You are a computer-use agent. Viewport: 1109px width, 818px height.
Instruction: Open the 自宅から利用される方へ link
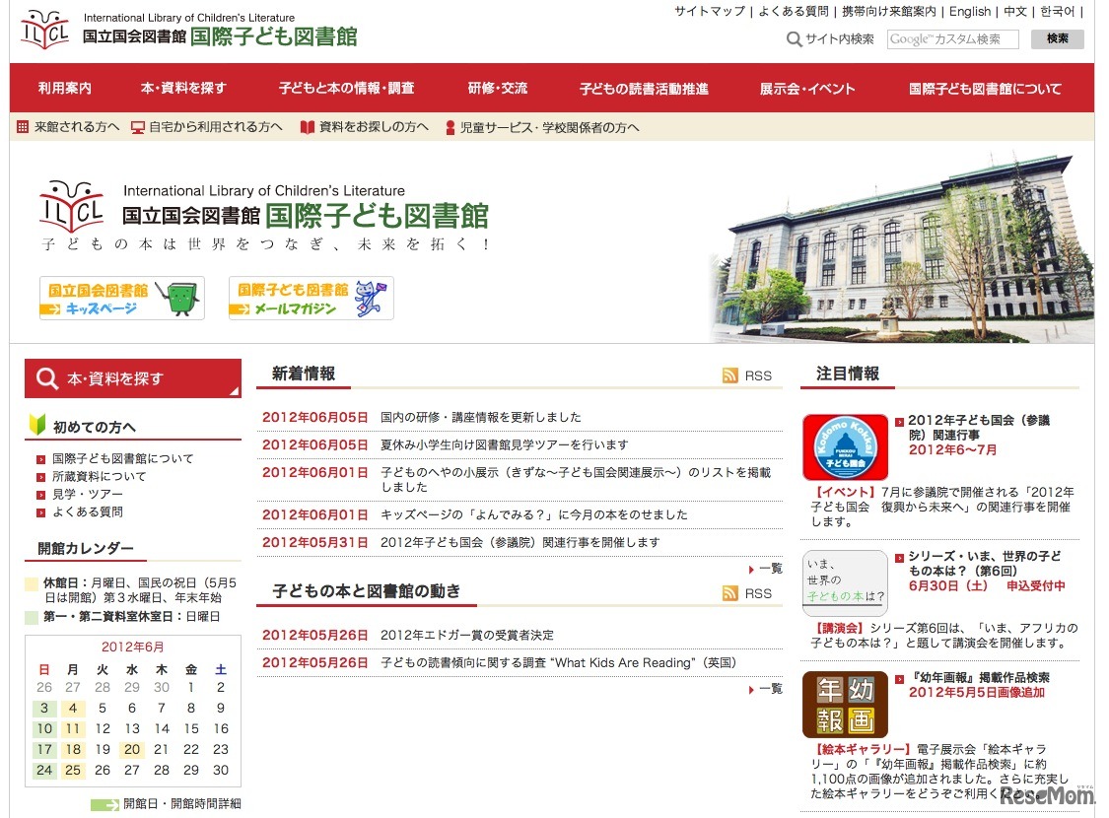pos(216,127)
